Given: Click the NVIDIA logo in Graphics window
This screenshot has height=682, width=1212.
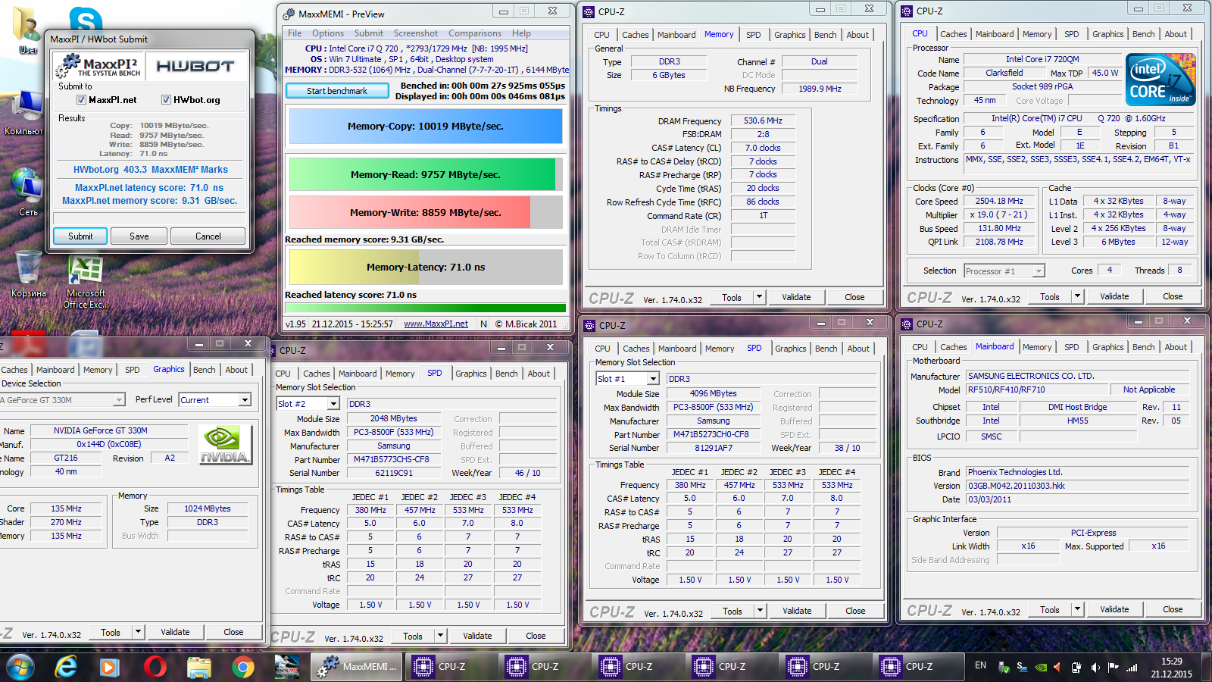Looking at the screenshot, I should coord(224,445).
